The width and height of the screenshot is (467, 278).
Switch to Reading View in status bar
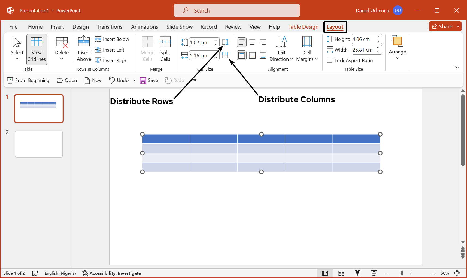coord(357,273)
